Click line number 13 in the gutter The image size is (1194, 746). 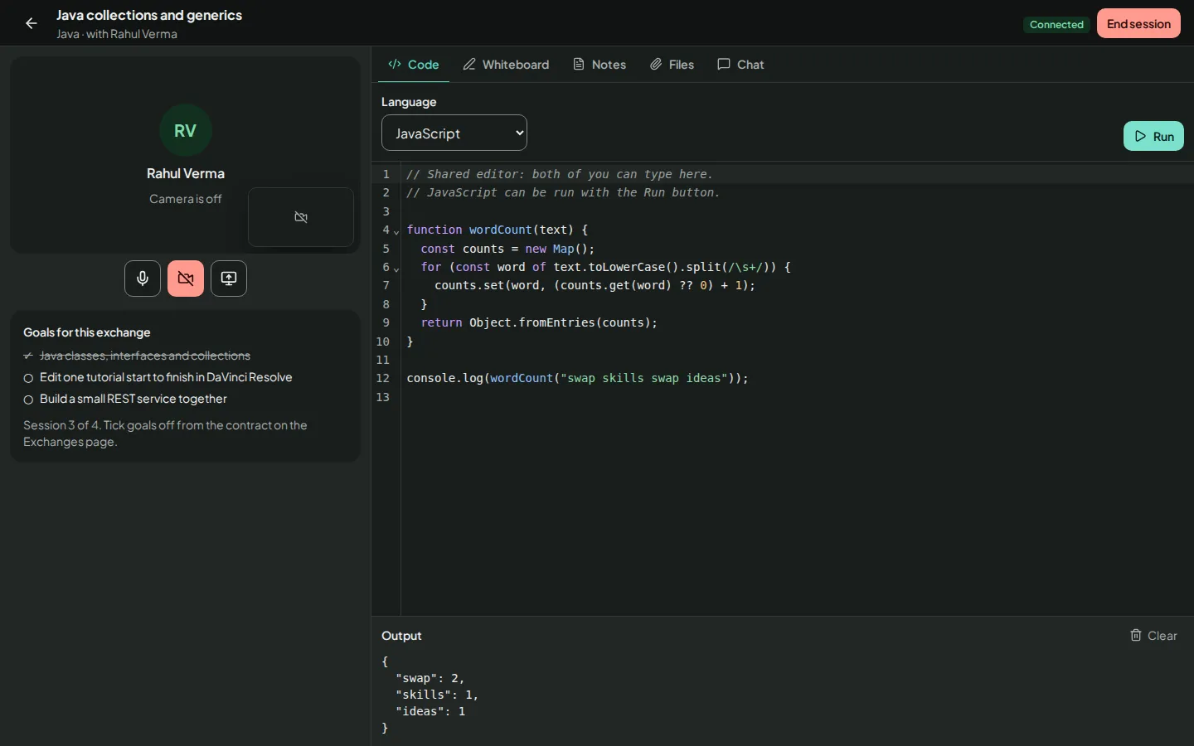point(382,397)
